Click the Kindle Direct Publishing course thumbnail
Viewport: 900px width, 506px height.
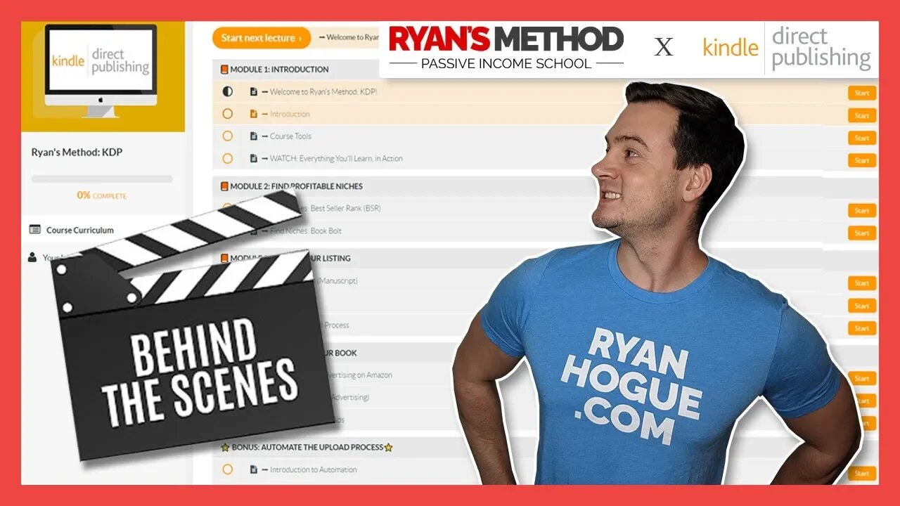(x=103, y=77)
